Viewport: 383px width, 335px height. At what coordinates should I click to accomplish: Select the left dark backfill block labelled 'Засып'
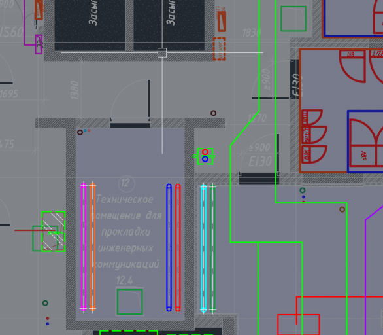coord(90,25)
